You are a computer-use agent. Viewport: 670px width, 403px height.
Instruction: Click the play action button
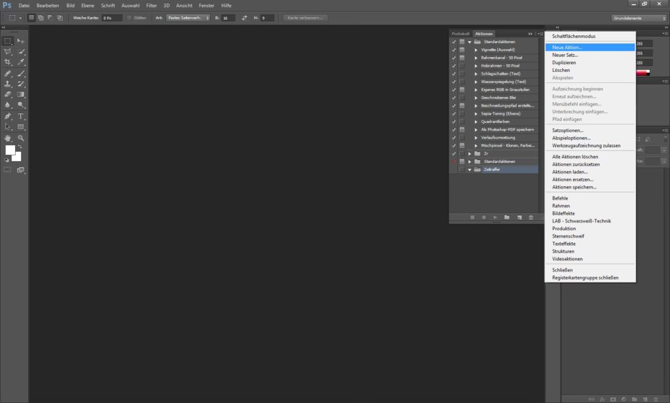pyautogui.click(x=495, y=217)
